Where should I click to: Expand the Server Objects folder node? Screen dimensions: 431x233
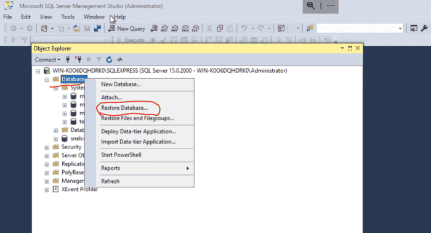tap(47, 156)
